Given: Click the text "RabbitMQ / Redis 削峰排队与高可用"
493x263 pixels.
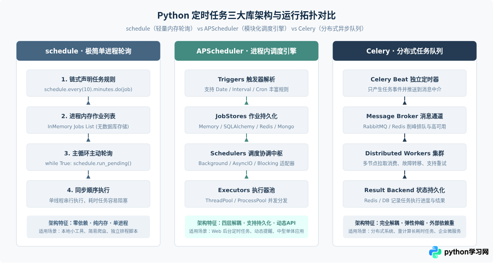Looking at the screenshot, I should pyautogui.click(x=405, y=127).
